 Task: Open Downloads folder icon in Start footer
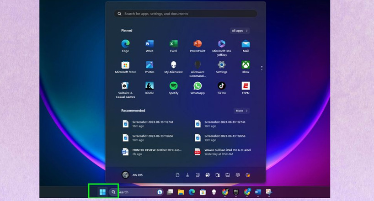pyautogui.click(x=187, y=175)
